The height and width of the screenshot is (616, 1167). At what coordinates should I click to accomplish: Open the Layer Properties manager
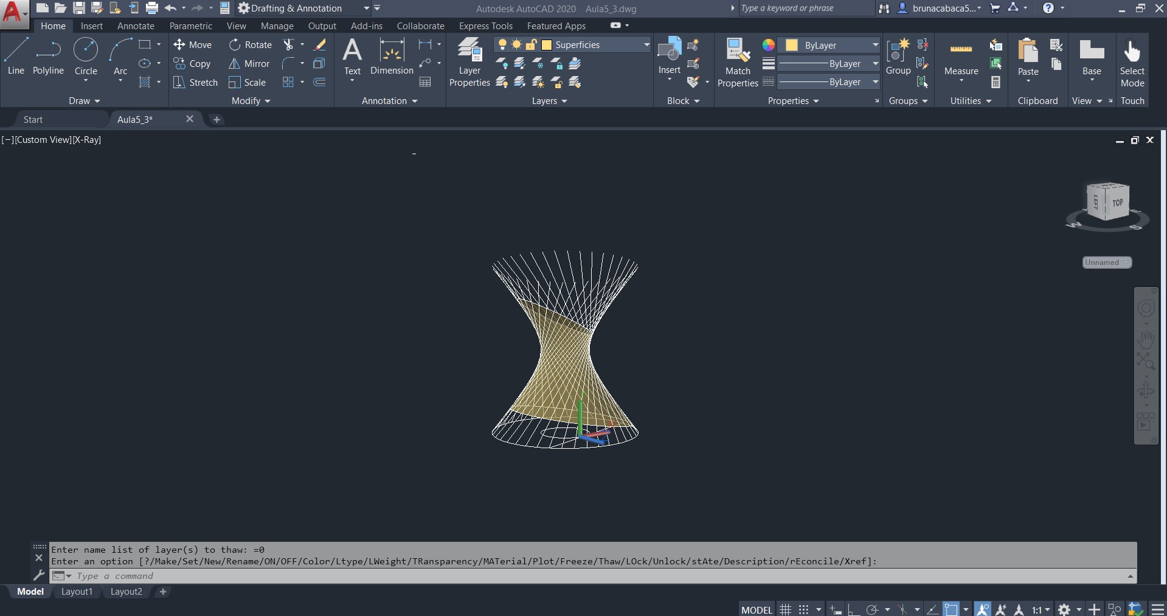[469, 62]
